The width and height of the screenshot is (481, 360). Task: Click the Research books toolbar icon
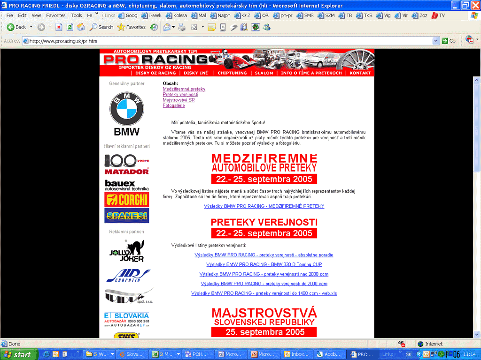[x=244, y=27]
